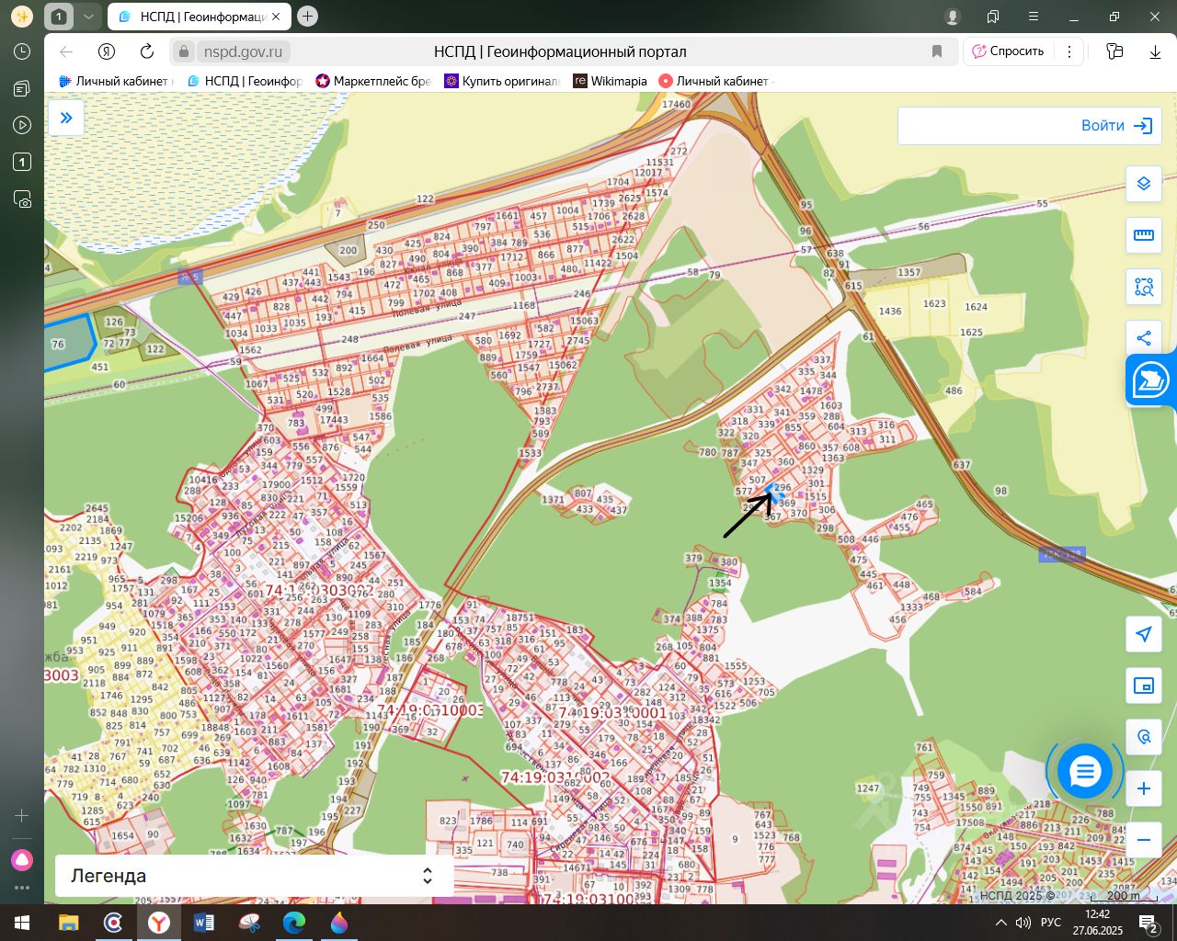The height and width of the screenshot is (941, 1177).
Task: Open the Маркетплейс bookmark
Action: pos(372,81)
